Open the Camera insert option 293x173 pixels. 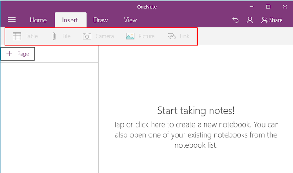click(98, 36)
